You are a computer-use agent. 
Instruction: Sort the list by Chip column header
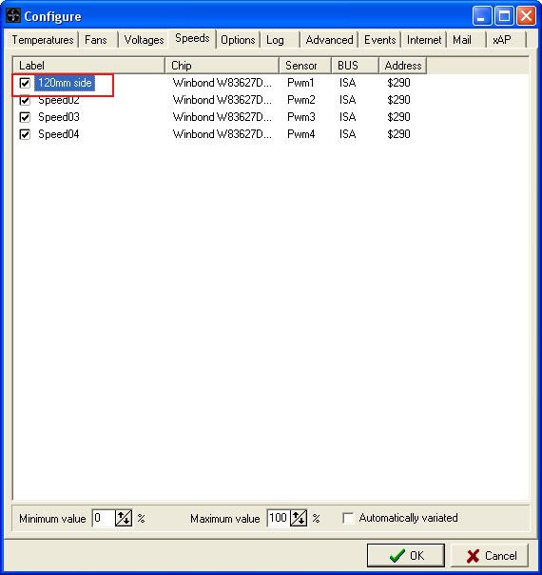tap(222, 66)
